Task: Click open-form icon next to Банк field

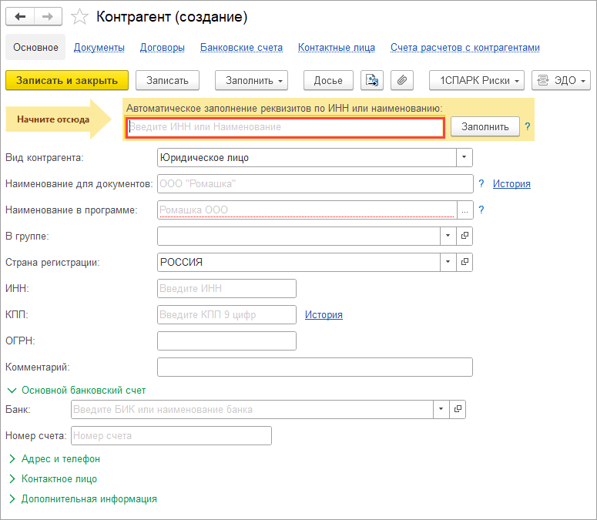Action: click(457, 409)
